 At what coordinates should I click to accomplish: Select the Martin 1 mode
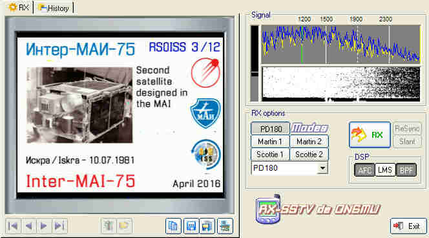tap(270, 142)
